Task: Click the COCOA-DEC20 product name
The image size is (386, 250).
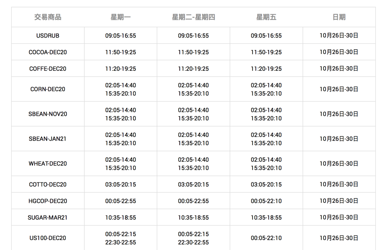Action: [48, 52]
